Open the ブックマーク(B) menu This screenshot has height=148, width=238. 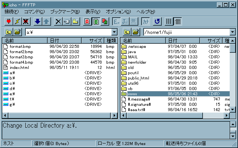click(x=65, y=12)
